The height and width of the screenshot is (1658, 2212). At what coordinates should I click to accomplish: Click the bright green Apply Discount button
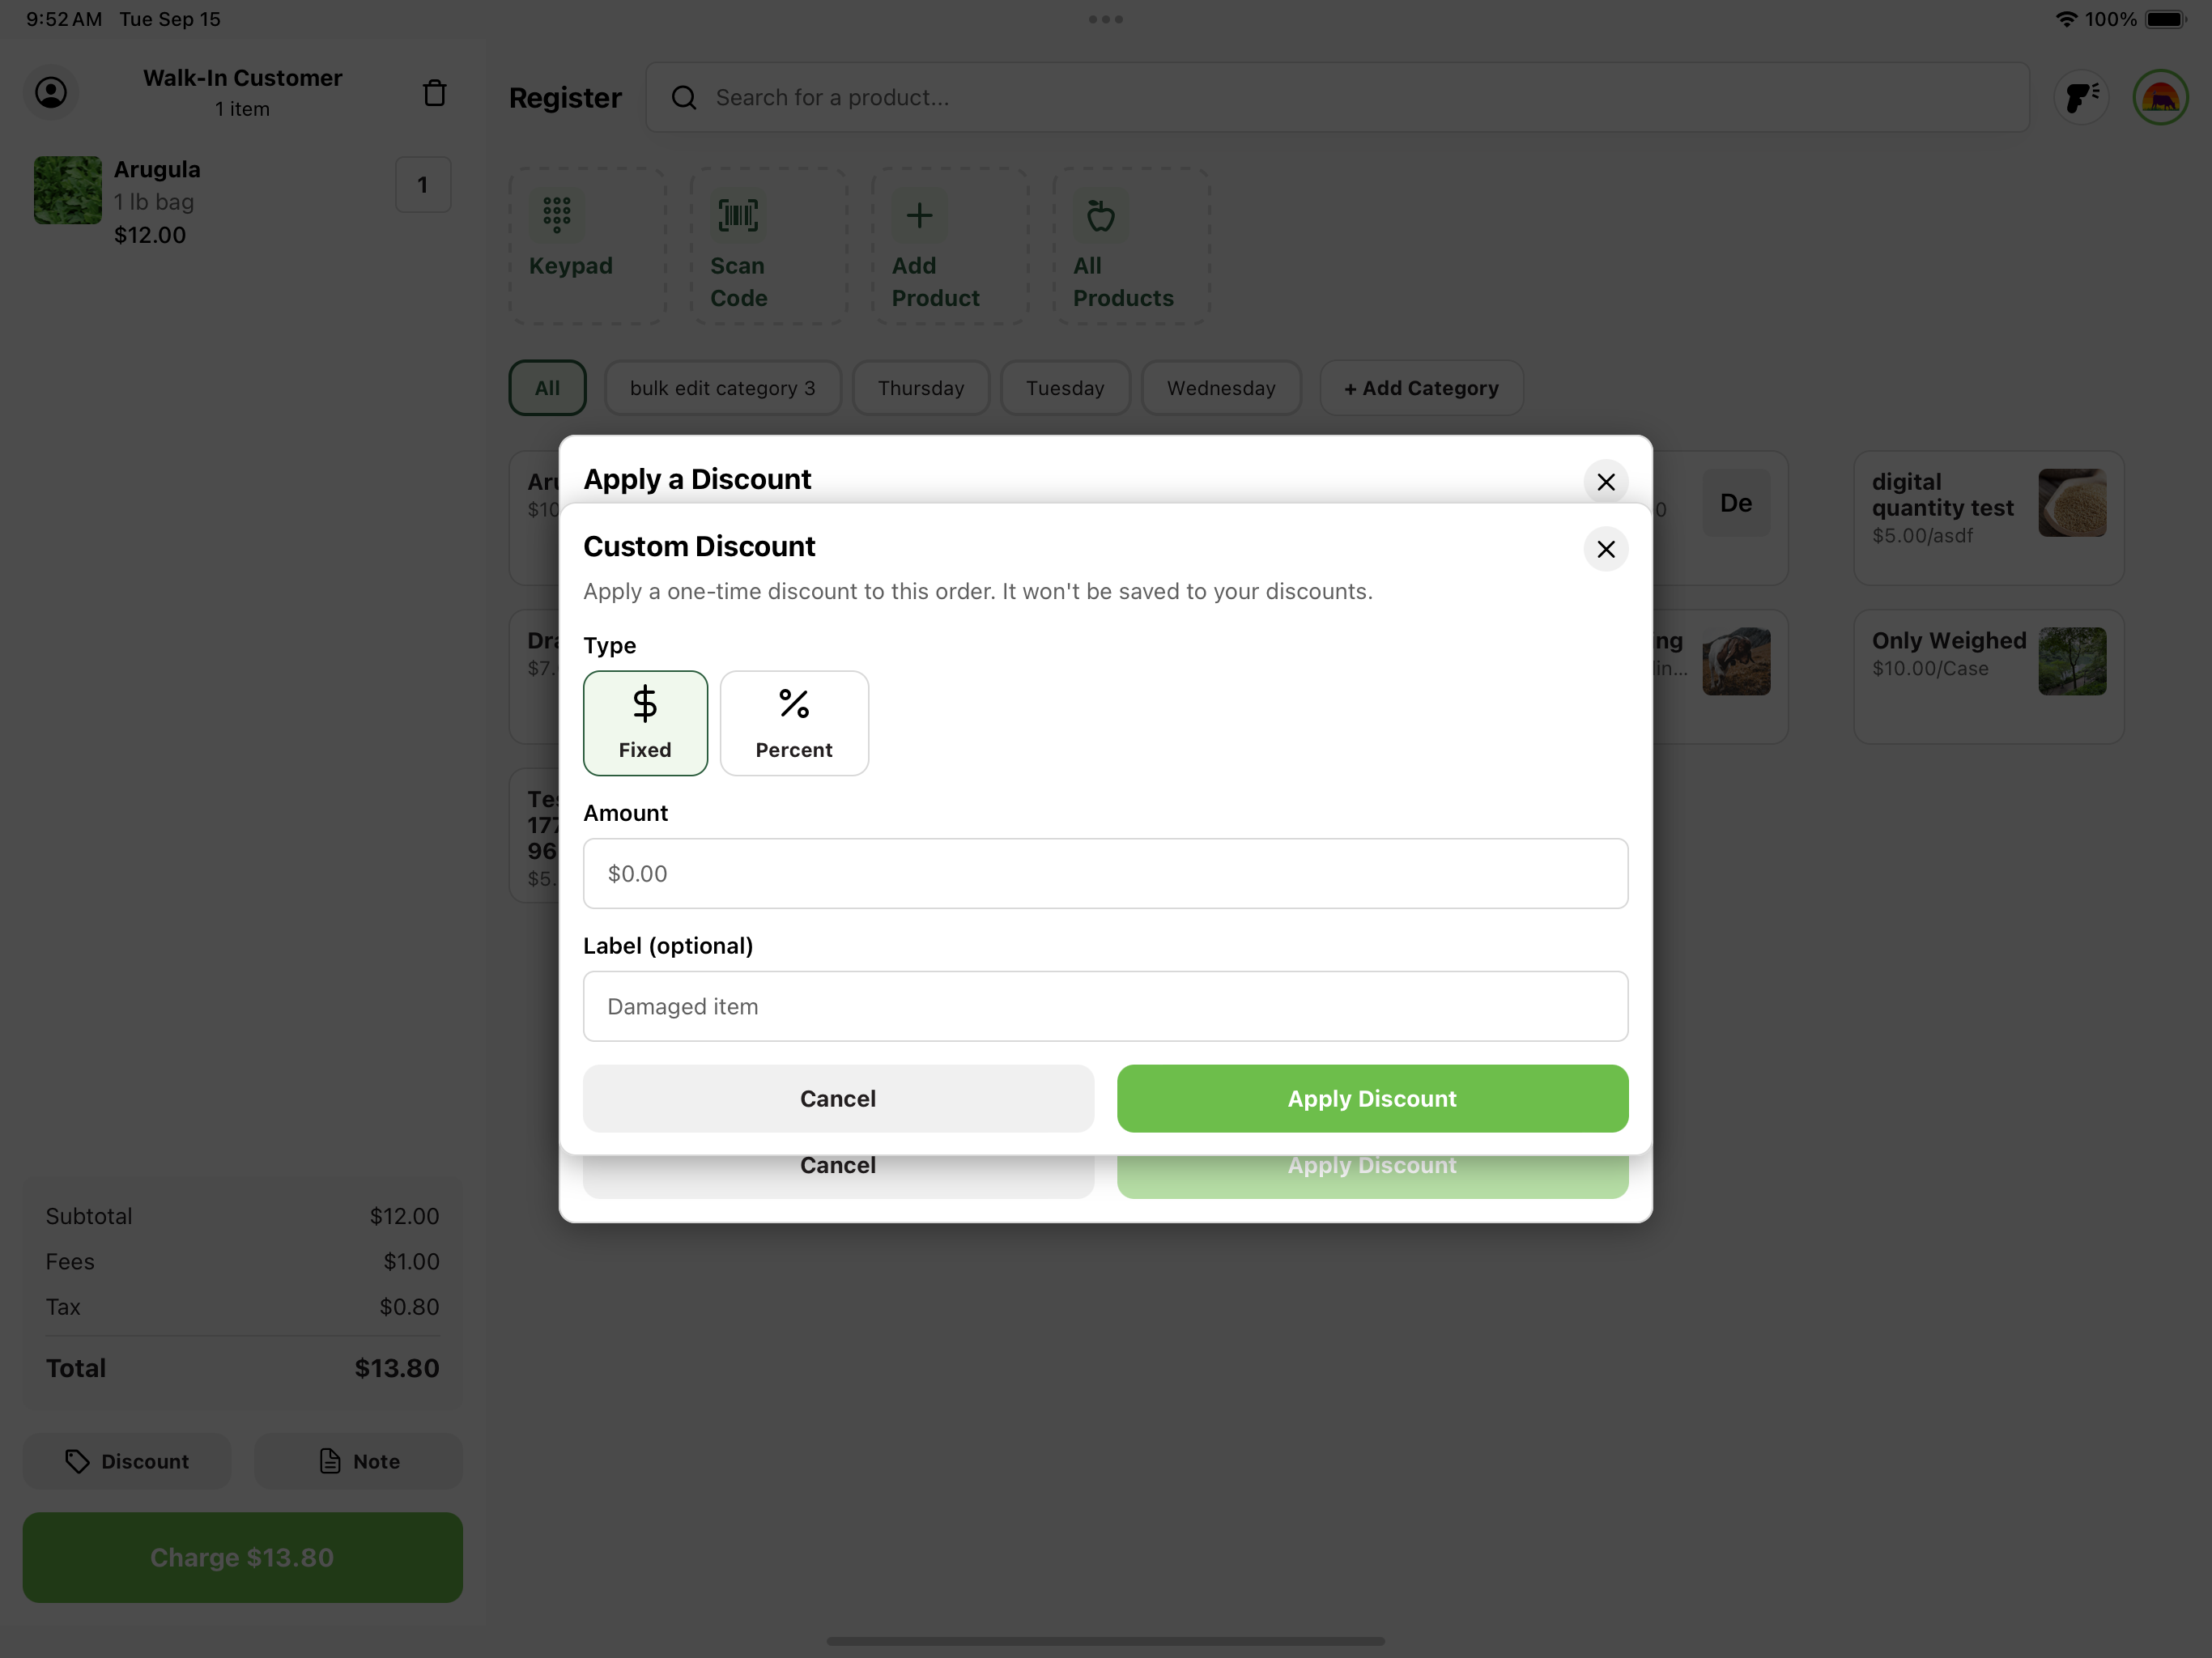[1372, 1098]
